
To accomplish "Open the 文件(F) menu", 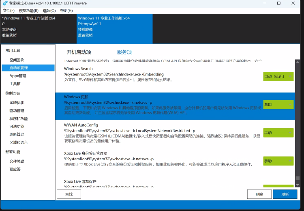I will tap(9, 11).
